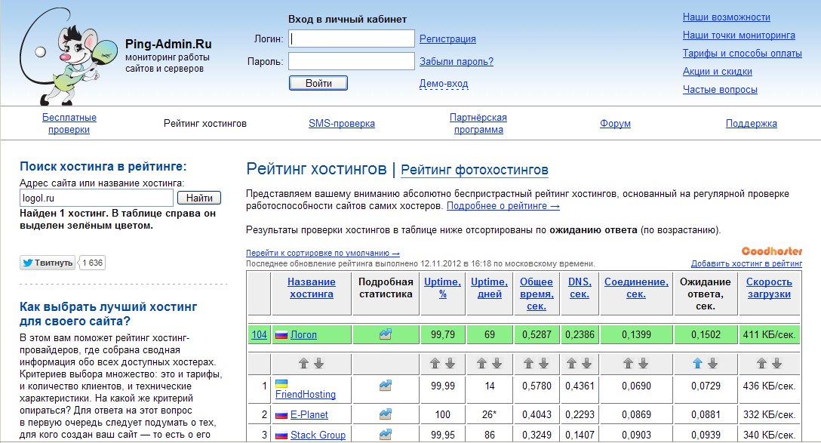Open Бесплатные проверки navigation item
Screen dimensions: 821x443
(69, 124)
